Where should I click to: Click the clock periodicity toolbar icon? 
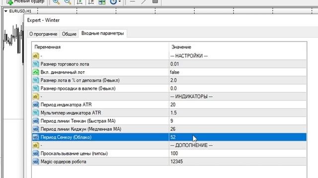pos(113,2)
